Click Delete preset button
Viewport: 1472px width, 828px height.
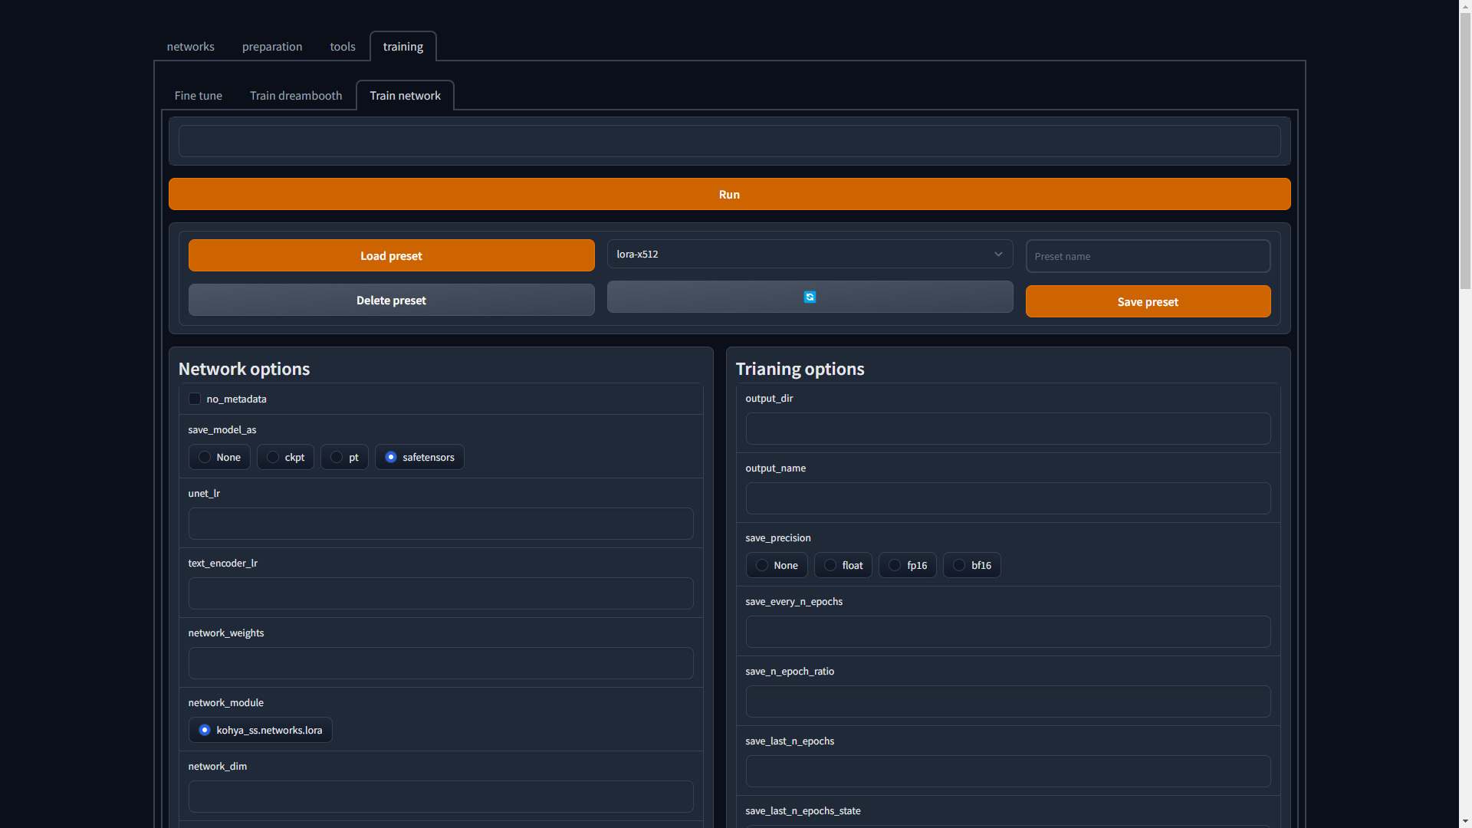[391, 301]
